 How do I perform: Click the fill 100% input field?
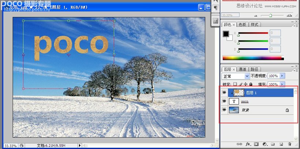pyautogui.click(x=274, y=84)
